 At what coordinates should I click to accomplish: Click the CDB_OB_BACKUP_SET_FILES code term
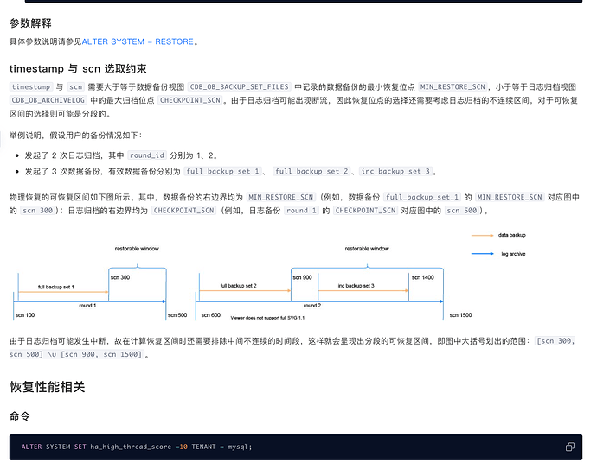(x=239, y=87)
